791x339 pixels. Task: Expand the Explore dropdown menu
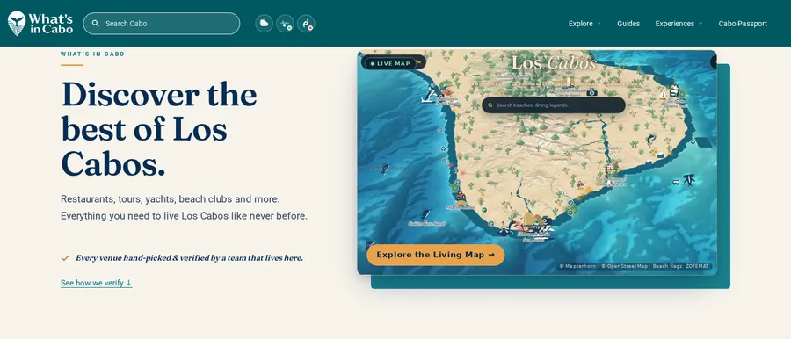click(x=584, y=24)
